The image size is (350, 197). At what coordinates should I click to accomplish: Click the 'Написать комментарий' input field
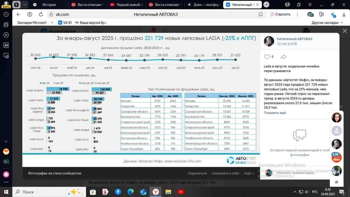pos(296,173)
